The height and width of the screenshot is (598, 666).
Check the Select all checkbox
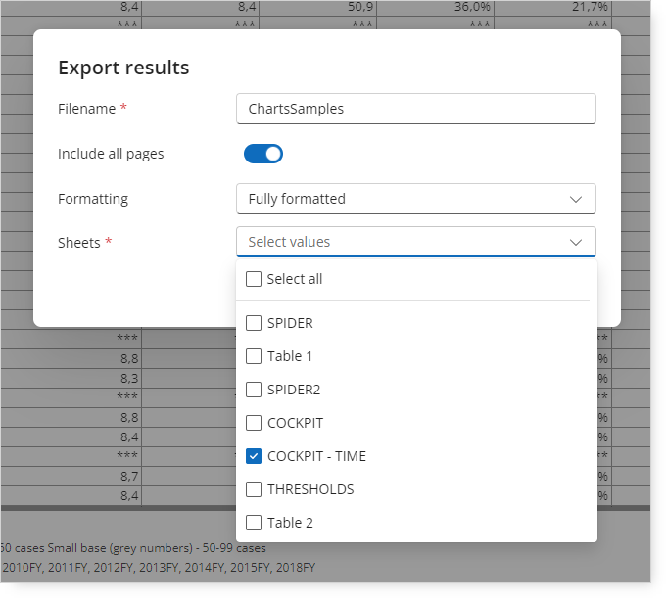(254, 279)
